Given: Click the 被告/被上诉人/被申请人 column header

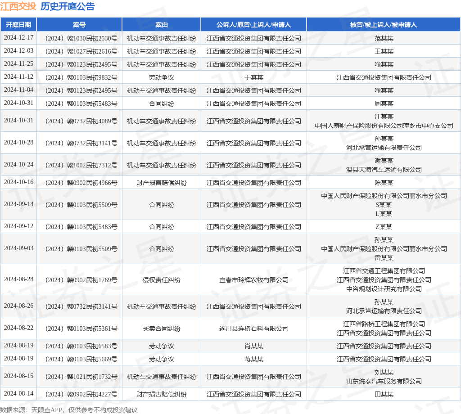Looking at the screenshot, I should [x=384, y=25].
